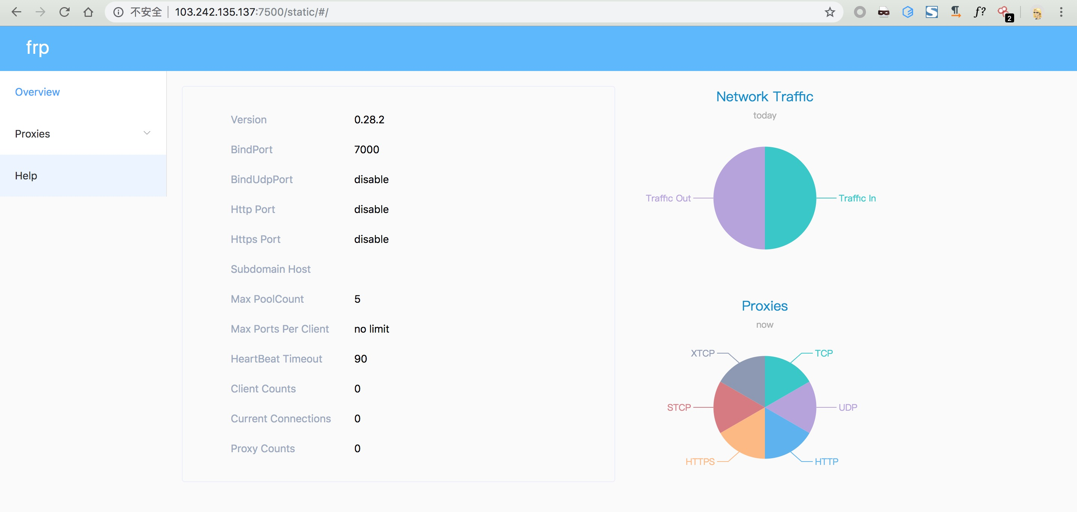Expand the Proxies sidebar chevron
Viewport: 1077px width, 512px height.
[x=147, y=133]
